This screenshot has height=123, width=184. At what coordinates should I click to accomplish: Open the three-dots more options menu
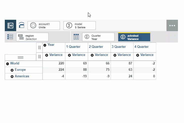point(172,26)
